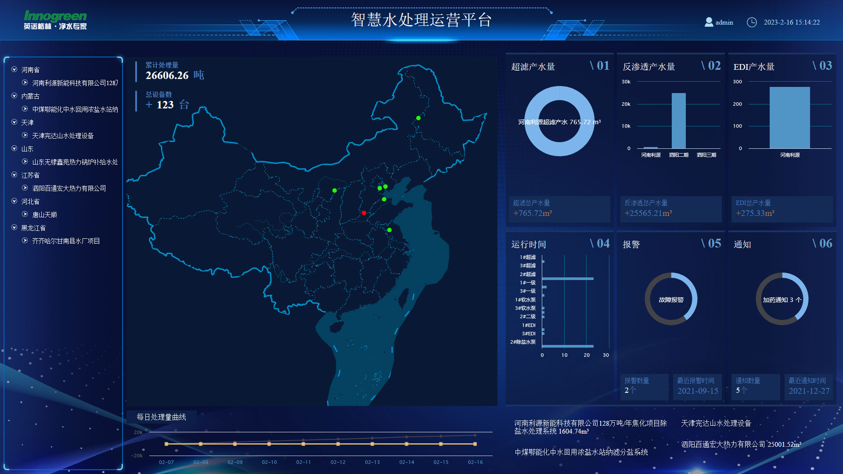Screen dimensions: 843x474
Task: Click the green marker in Inner Mongolia
Action: click(x=335, y=190)
